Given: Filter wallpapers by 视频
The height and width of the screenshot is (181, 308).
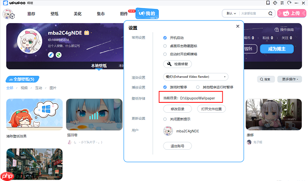Looking at the screenshot, I should coord(24,88).
